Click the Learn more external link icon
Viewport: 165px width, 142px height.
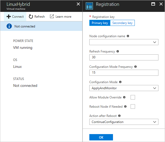(52, 17)
